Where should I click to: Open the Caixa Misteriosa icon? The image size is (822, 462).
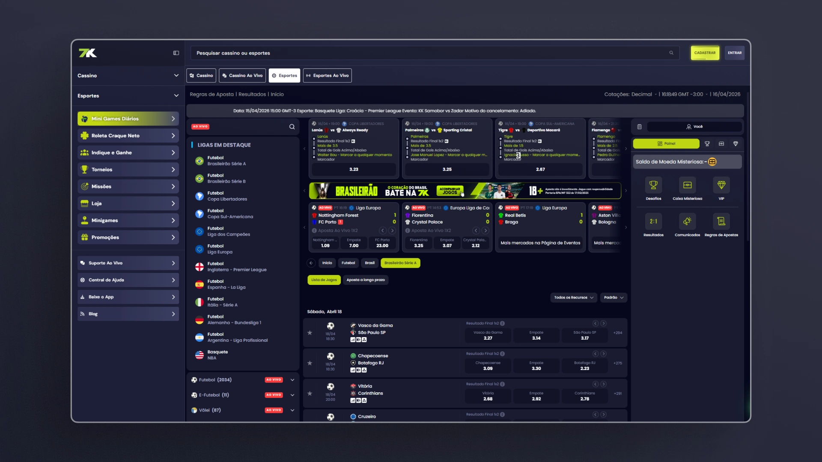(x=687, y=185)
